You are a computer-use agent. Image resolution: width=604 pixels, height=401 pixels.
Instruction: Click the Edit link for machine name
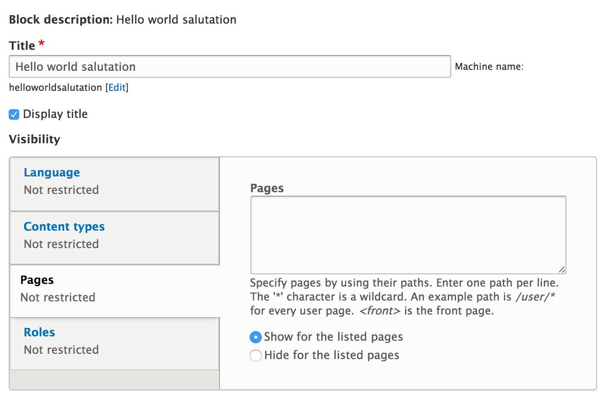pyautogui.click(x=117, y=88)
